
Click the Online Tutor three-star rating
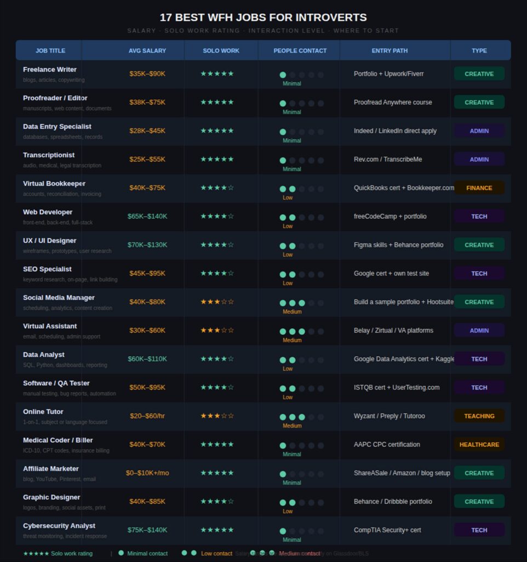[x=217, y=416]
